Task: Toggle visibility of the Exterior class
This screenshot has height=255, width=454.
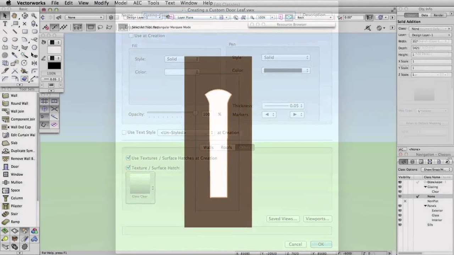Action: [400, 211]
